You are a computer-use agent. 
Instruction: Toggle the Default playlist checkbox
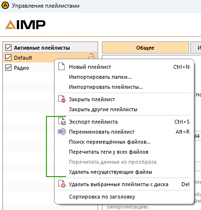pyautogui.click(x=8, y=58)
